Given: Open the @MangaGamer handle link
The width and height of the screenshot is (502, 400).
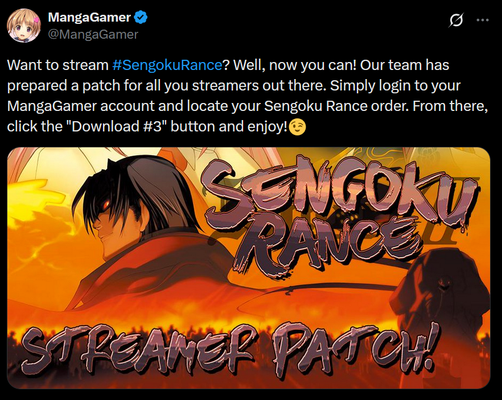Looking at the screenshot, I should pos(93,34).
